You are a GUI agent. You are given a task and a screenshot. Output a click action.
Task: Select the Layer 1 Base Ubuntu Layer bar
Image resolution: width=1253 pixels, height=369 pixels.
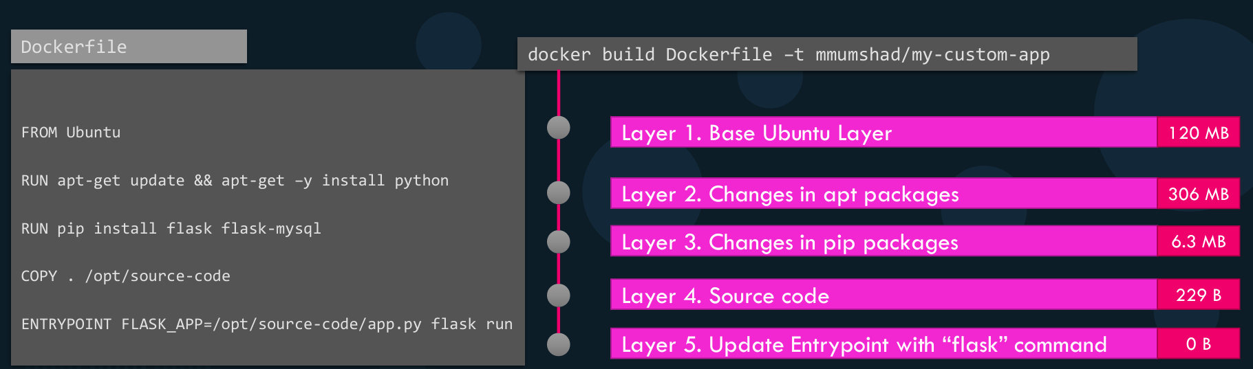[x=883, y=133]
